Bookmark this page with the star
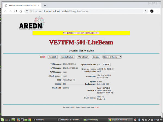163x122 pixels. [x=145, y=11]
